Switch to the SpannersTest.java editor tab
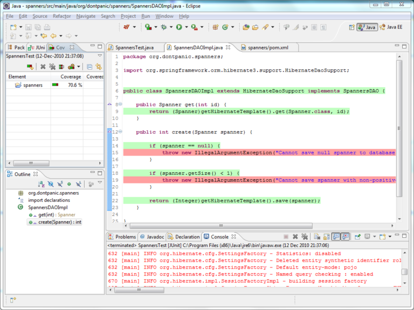414x310 pixels. (135, 47)
